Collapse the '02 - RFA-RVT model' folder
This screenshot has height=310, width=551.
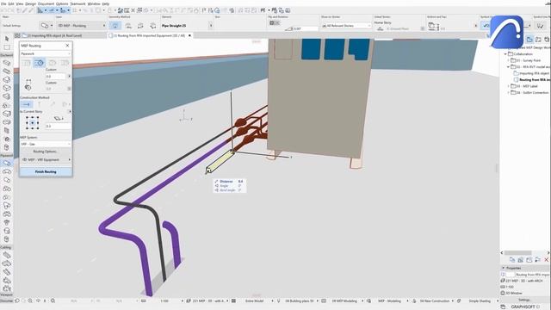coord(509,67)
